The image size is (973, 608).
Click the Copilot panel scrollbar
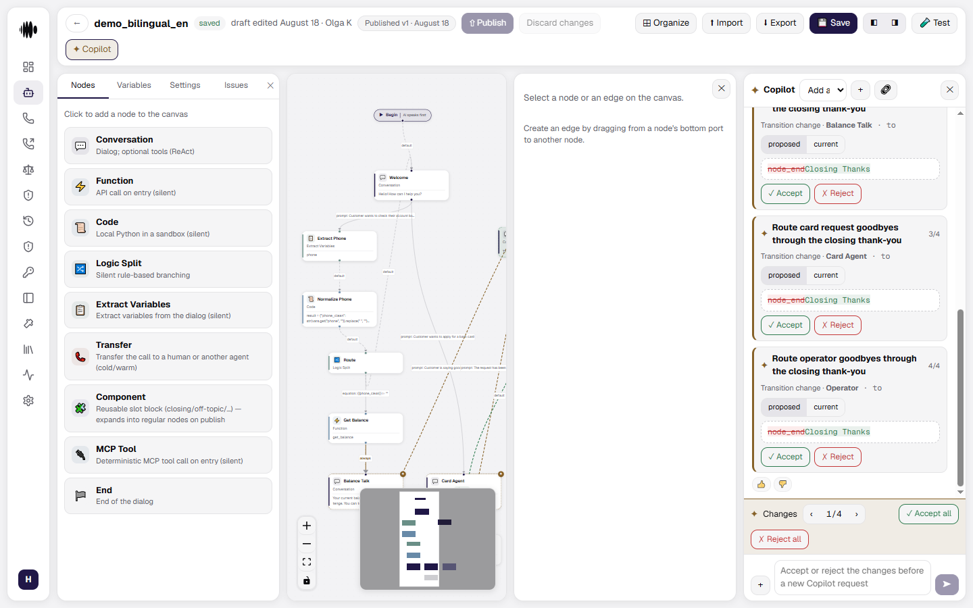(x=960, y=398)
